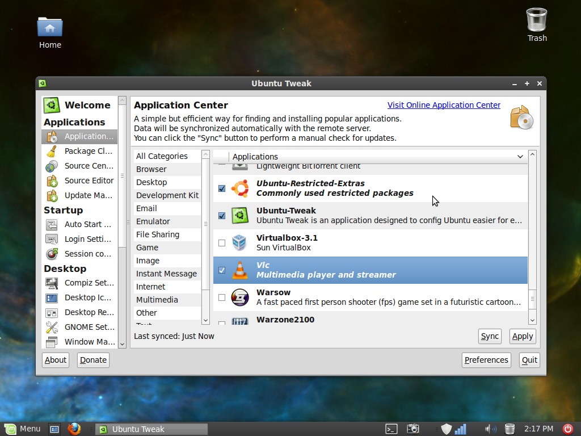The width and height of the screenshot is (581, 436).
Task: Click the application list scrollbar thumb
Action: click(x=532, y=299)
